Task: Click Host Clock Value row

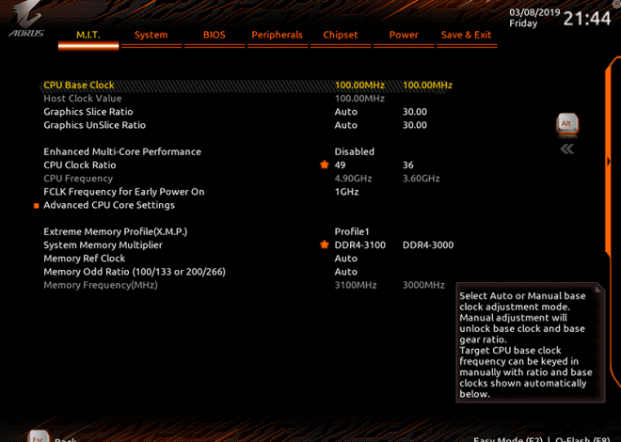Action: pyautogui.click(x=214, y=99)
